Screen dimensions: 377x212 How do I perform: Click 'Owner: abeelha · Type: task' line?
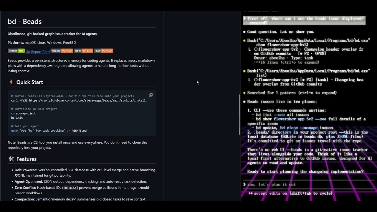283,58
